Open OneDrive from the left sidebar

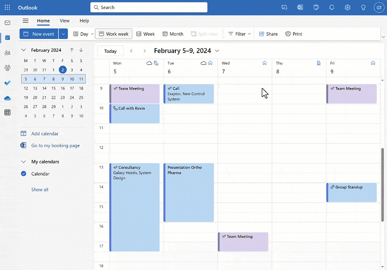point(7,98)
